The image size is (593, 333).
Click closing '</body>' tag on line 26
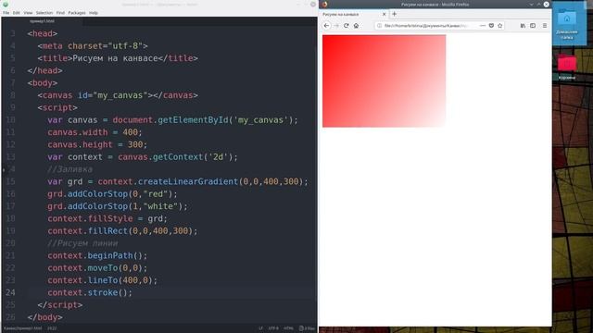point(44,317)
